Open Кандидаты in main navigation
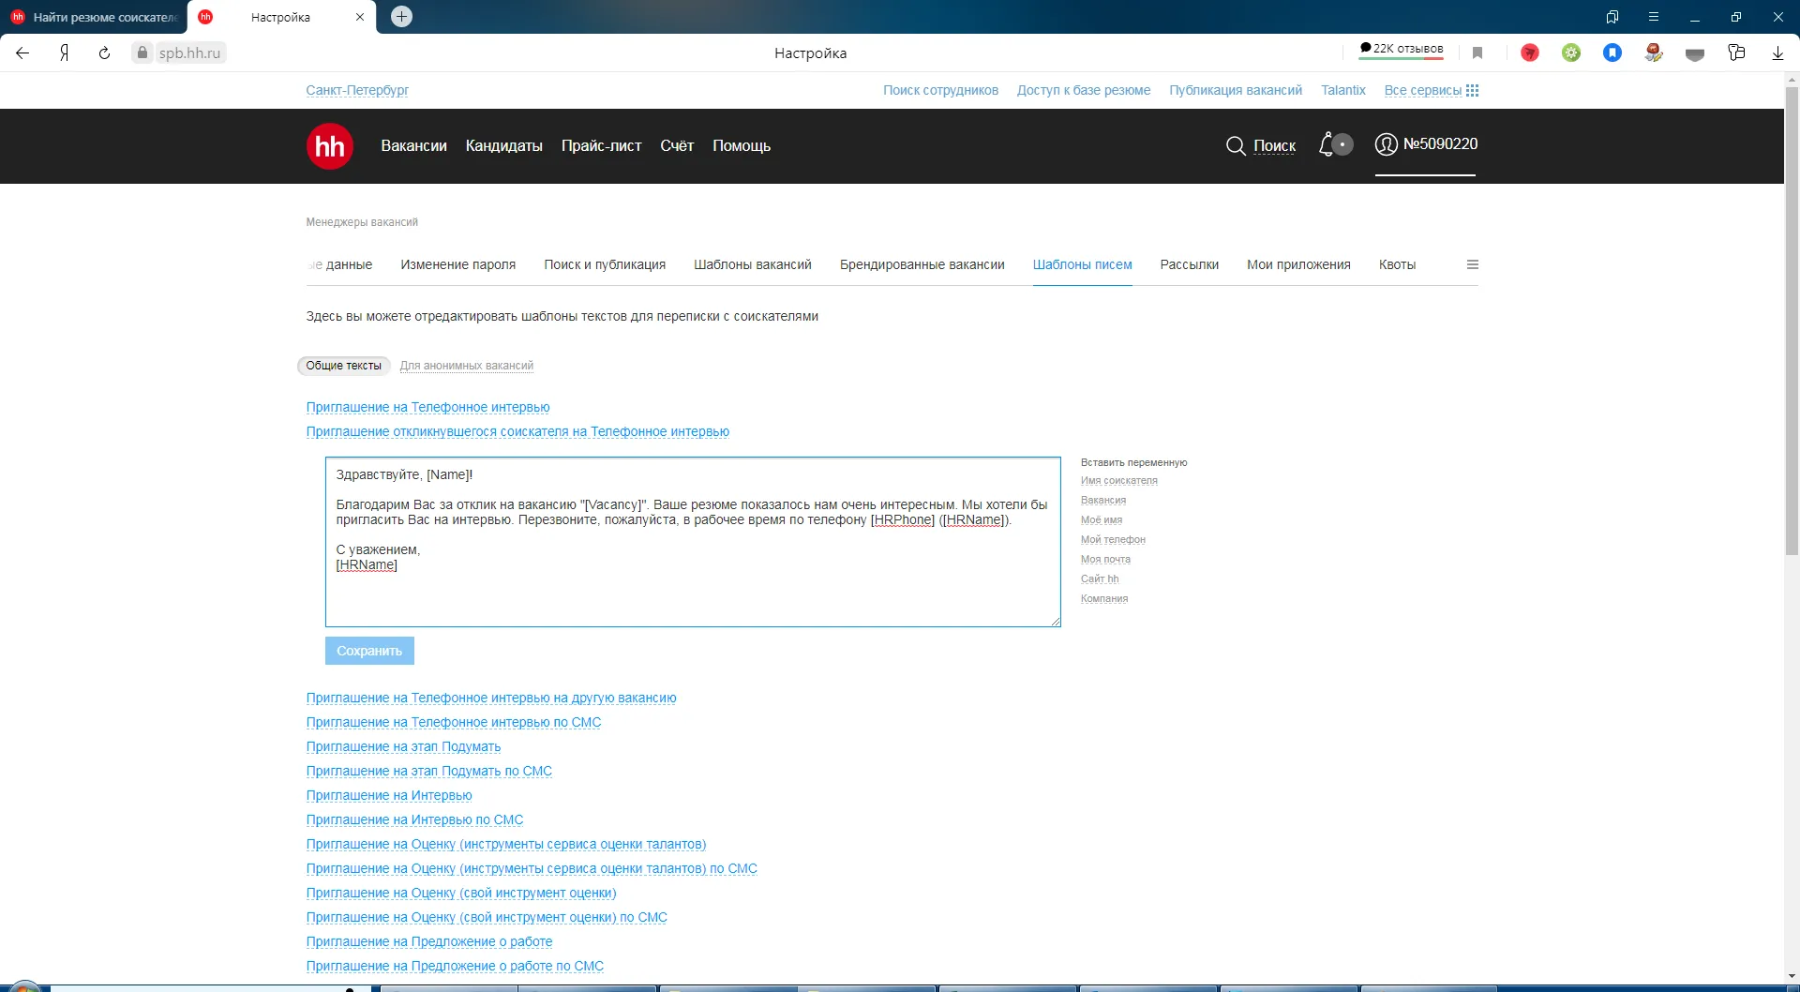Image resolution: width=1800 pixels, height=992 pixels. [x=503, y=145]
